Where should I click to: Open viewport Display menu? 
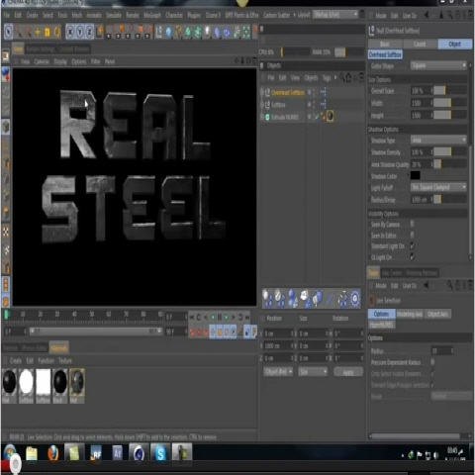click(x=60, y=61)
